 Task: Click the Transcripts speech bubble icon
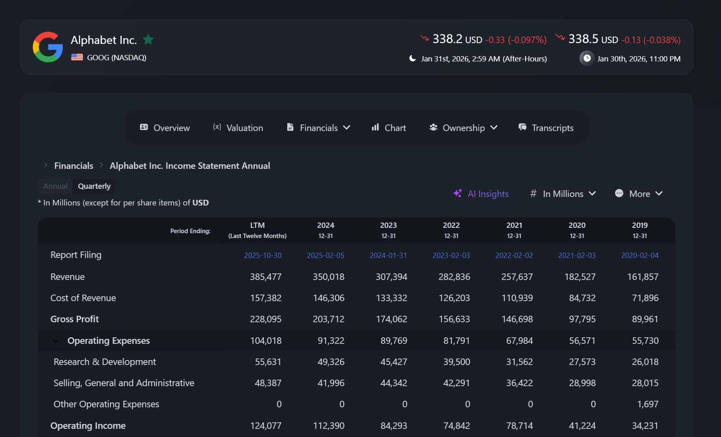(522, 127)
